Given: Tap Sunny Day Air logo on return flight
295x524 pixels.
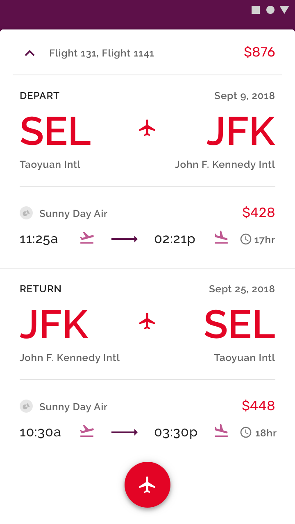Looking at the screenshot, I should point(26,406).
